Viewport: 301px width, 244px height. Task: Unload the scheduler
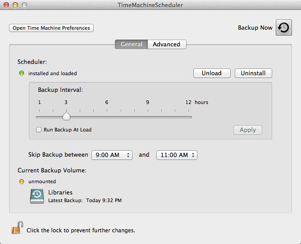tap(212, 73)
